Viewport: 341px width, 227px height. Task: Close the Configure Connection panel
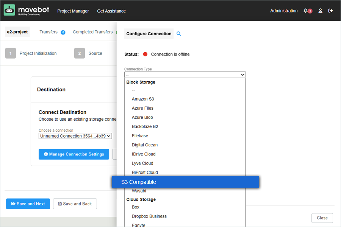(x=322, y=218)
